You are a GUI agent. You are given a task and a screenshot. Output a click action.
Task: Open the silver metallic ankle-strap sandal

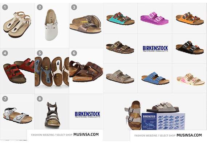pyautogui.click(x=17, y=115)
